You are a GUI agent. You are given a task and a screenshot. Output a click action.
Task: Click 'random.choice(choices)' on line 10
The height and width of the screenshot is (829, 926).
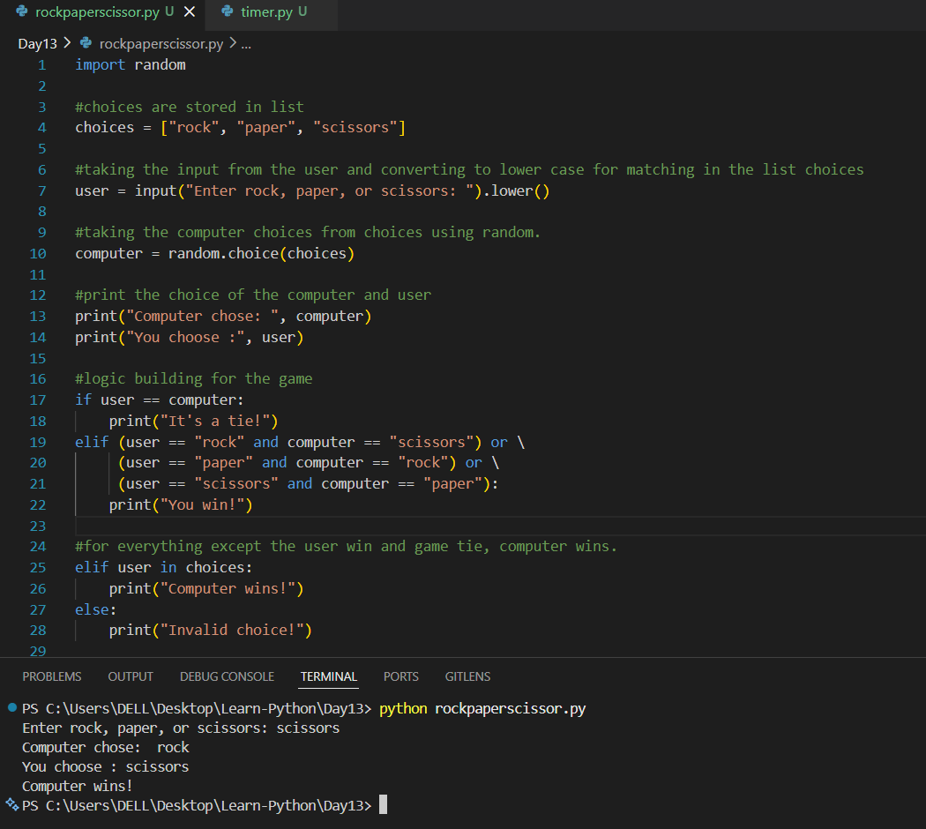[262, 253]
